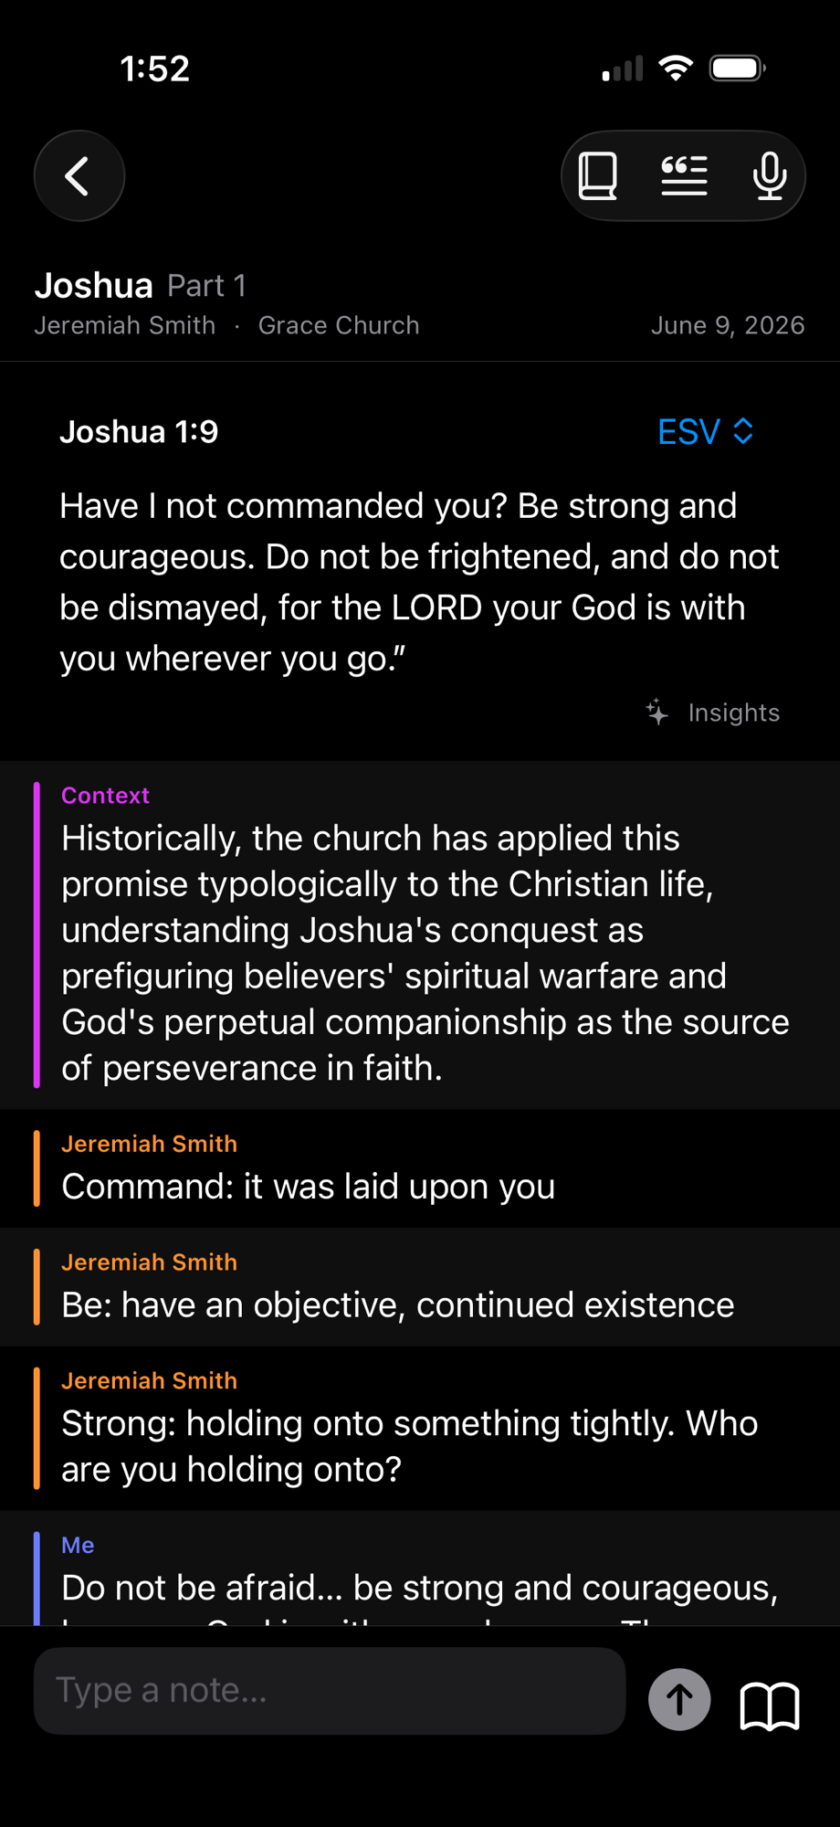The image size is (840, 1827).
Task: Check the Wi-Fi status icon
Action: point(676,69)
